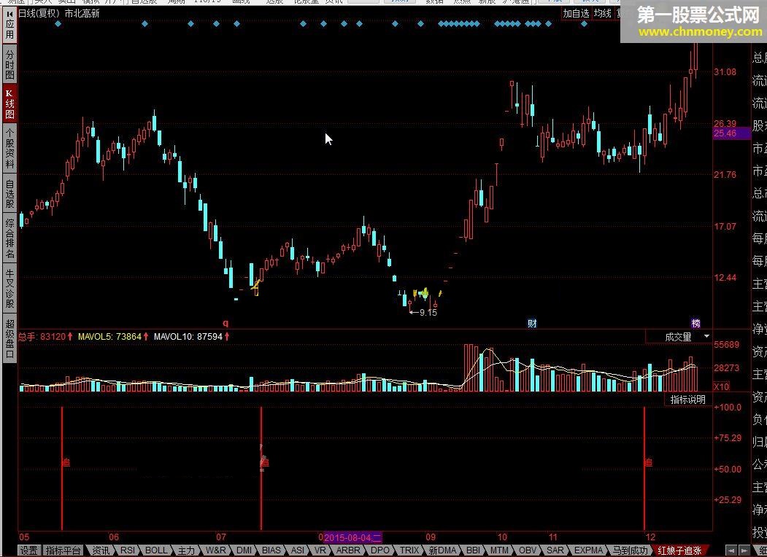Viewport: 767px width, 557px height.
Task: Select the TRIX indicator tab
Action: point(409,550)
